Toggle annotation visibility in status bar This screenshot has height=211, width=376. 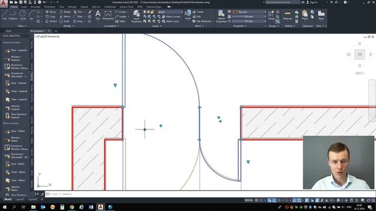[317, 200]
